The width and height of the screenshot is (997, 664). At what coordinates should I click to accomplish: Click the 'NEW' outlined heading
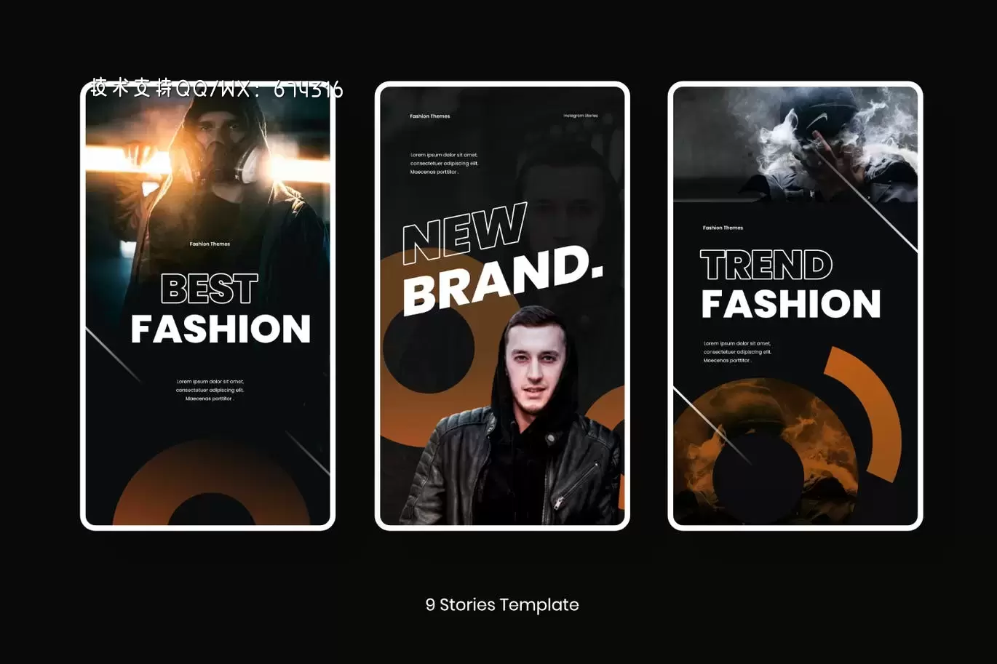tap(464, 233)
